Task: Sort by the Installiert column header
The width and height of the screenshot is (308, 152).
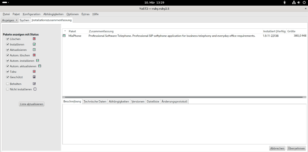Action: 274,31
